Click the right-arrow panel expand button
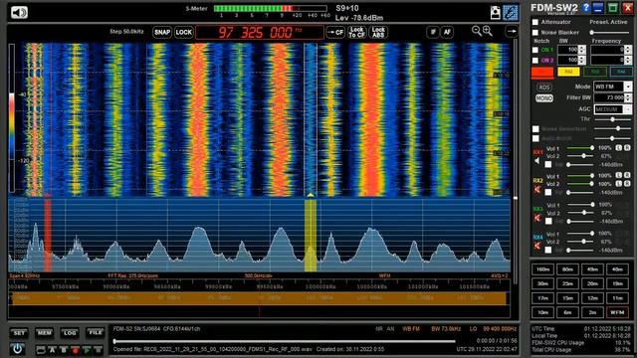 click(x=512, y=31)
